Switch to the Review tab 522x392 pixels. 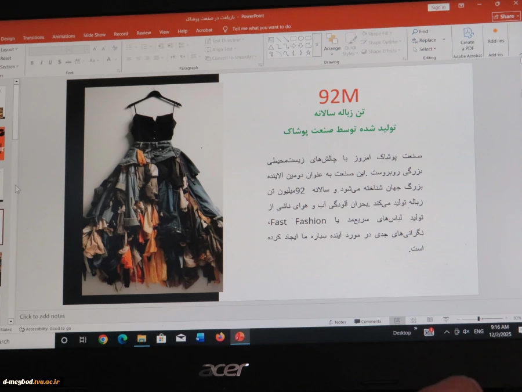click(143, 33)
